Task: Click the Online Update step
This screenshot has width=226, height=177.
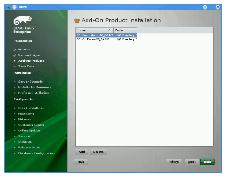Action: coord(29,131)
